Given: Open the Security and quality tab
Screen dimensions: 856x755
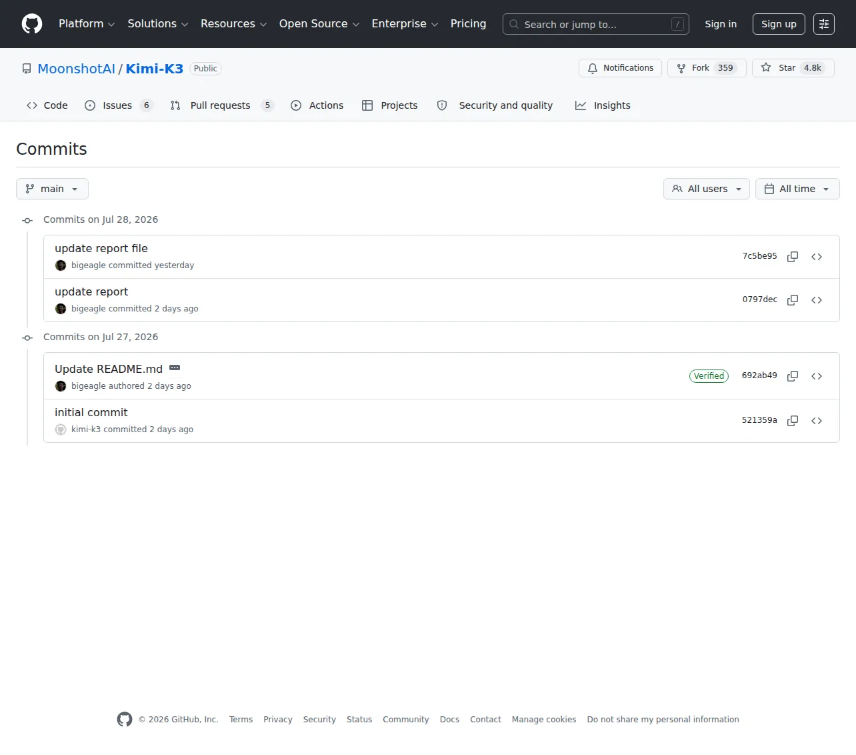Looking at the screenshot, I should [x=495, y=105].
